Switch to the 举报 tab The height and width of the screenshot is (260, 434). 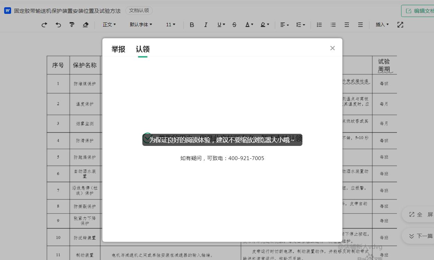tap(118, 49)
